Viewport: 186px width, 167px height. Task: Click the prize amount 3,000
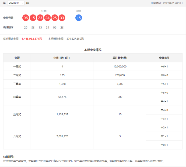[x=120, y=84]
